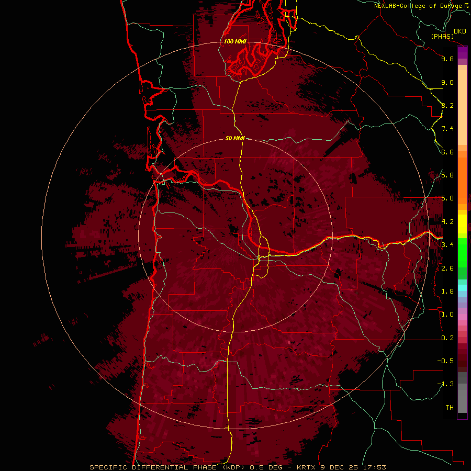Click the DKD label above the color scale
Viewport: 471px width, 471px height.
(x=460, y=31)
